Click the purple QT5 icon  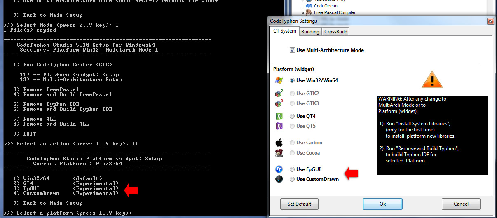click(279, 126)
